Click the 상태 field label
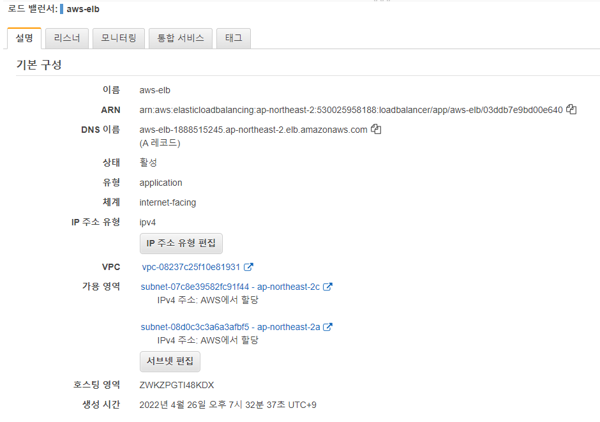The image size is (600, 422). [111, 163]
